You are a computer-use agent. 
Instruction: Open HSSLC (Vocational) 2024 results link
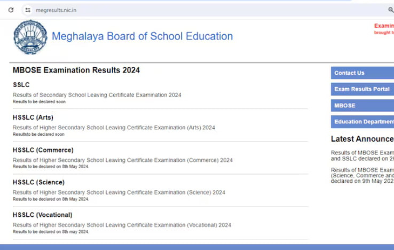122,225
